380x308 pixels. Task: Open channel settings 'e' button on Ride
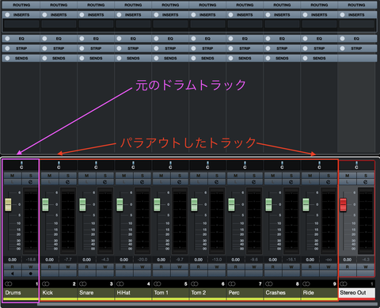(x=328, y=182)
